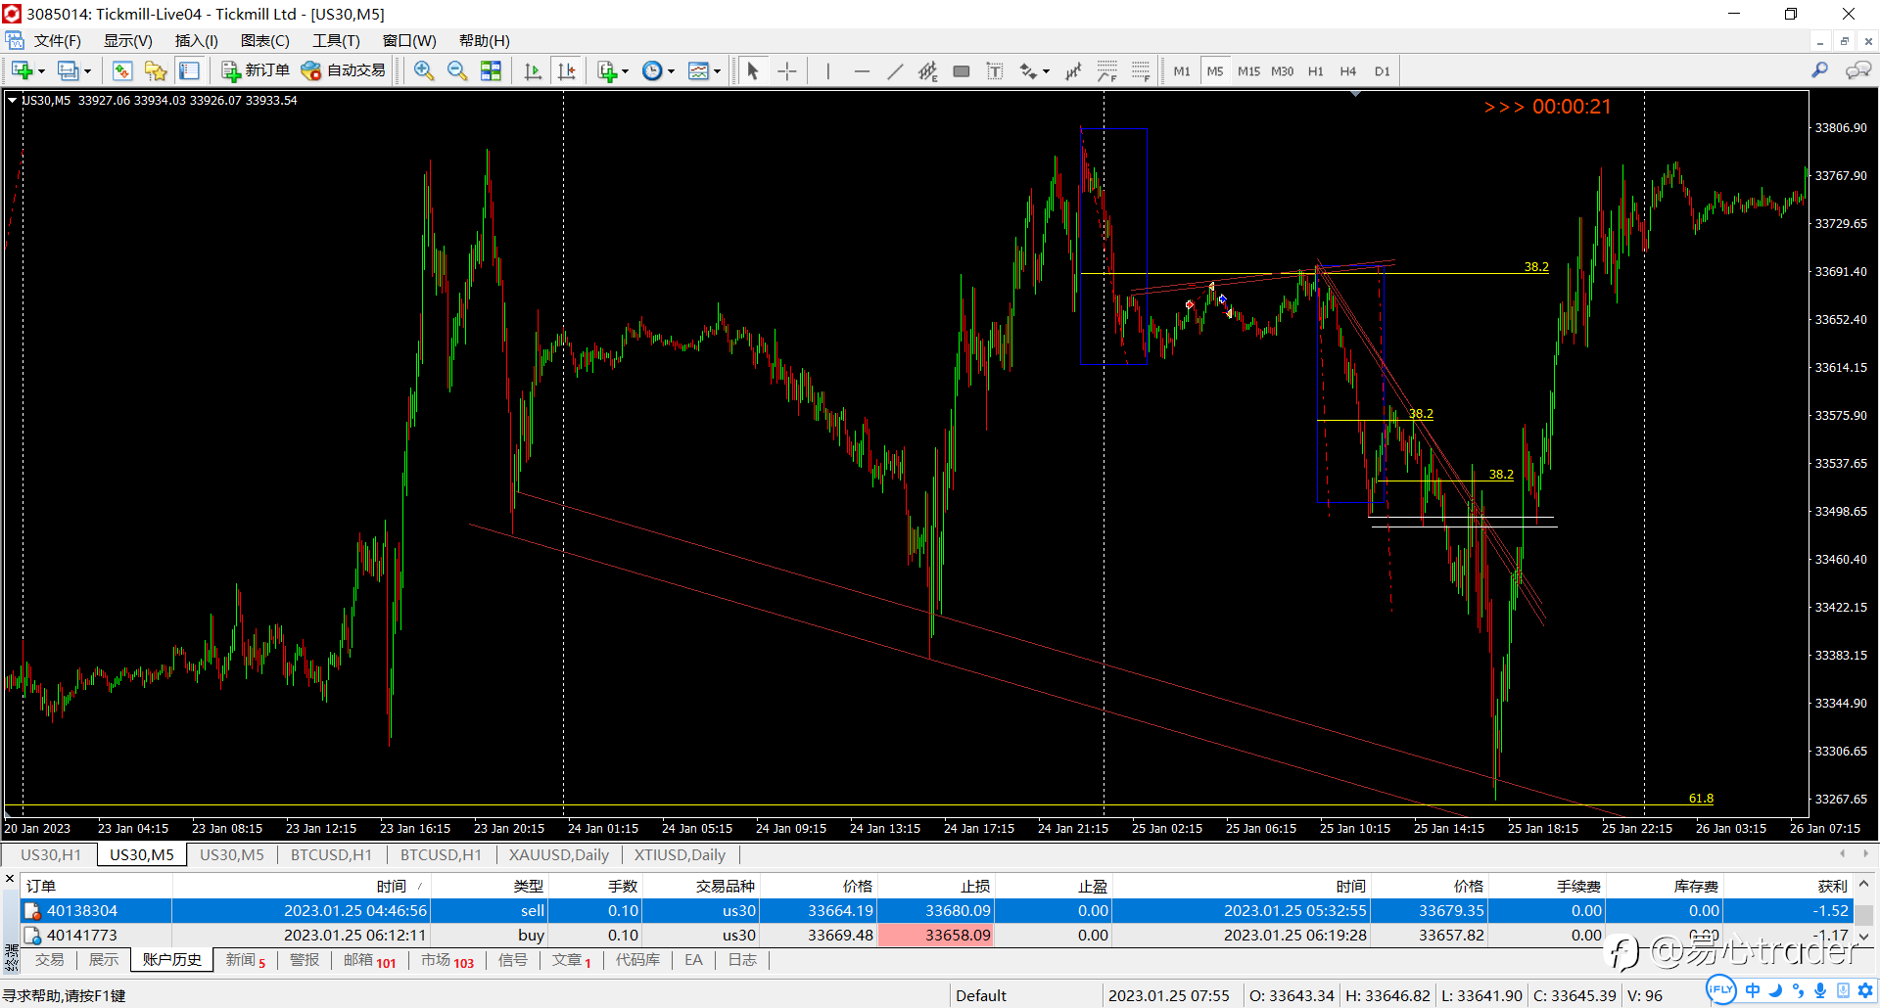The image size is (1880, 1008).
Task: Click the 新订单 new order button
Action: pyautogui.click(x=256, y=70)
